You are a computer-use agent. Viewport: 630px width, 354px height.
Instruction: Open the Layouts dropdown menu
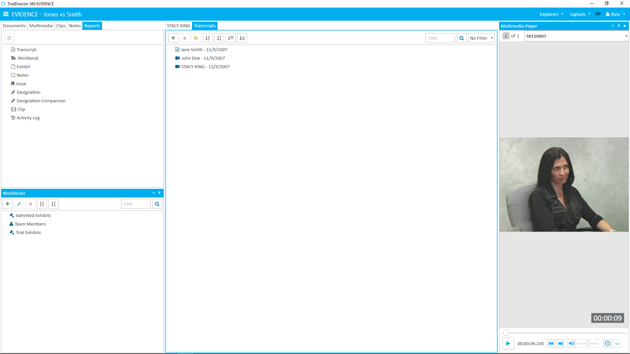click(x=580, y=14)
